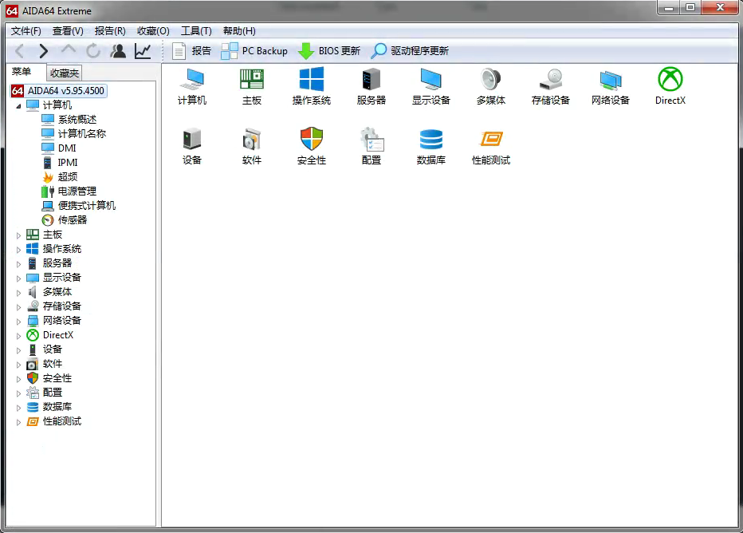Click the user icon in toolbar
Image resolution: width=743 pixels, height=533 pixels.
tap(118, 51)
